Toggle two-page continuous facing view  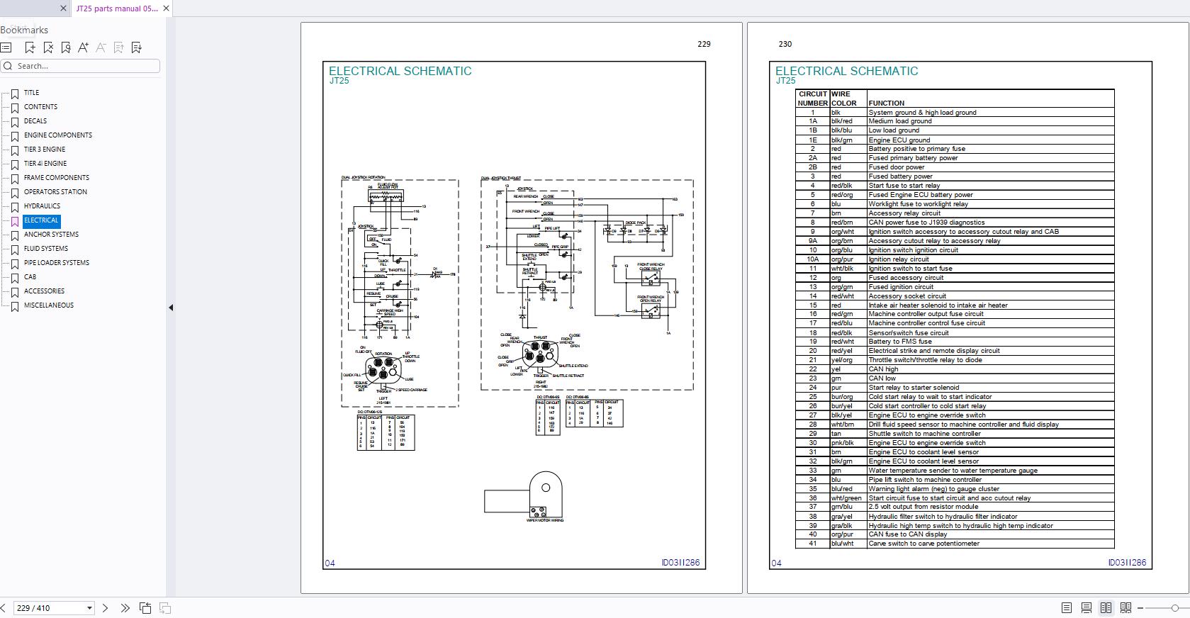coord(1126,608)
